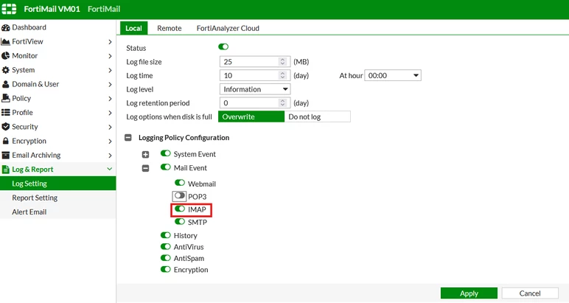Open Log Setting menu item
This screenshot has width=569, height=303.
coord(58,184)
